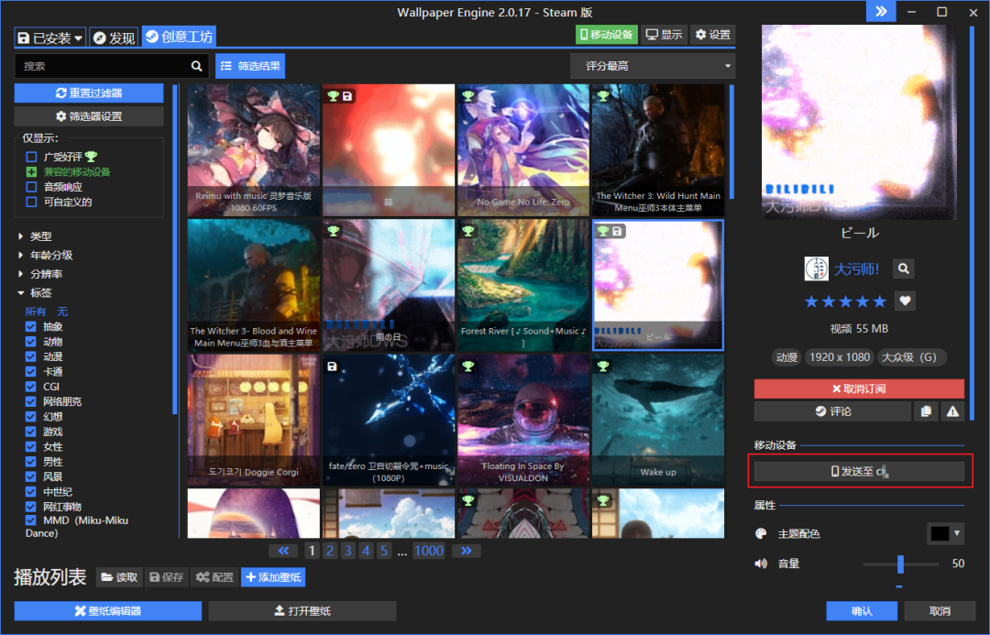Image resolution: width=990 pixels, height=635 pixels.
Task: Open 壁纸编辑器 wallpaper editor
Action: (x=108, y=611)
